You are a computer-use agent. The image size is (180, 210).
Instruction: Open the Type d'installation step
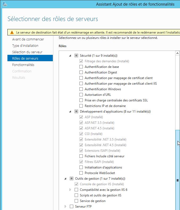click(25, 46)
